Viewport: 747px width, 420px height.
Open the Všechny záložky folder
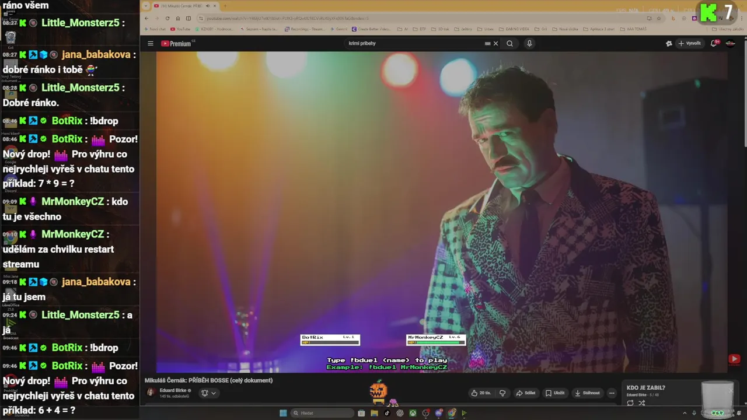click(x=728, y=29)
